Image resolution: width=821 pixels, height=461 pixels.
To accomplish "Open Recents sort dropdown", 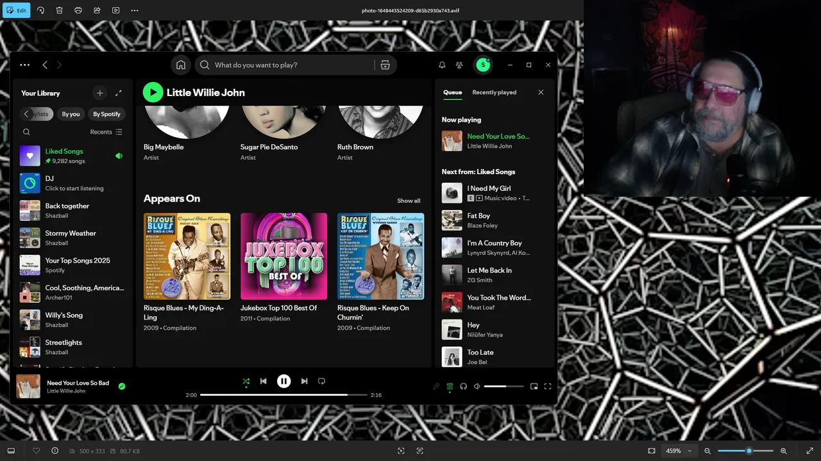I will coord(106,132).
